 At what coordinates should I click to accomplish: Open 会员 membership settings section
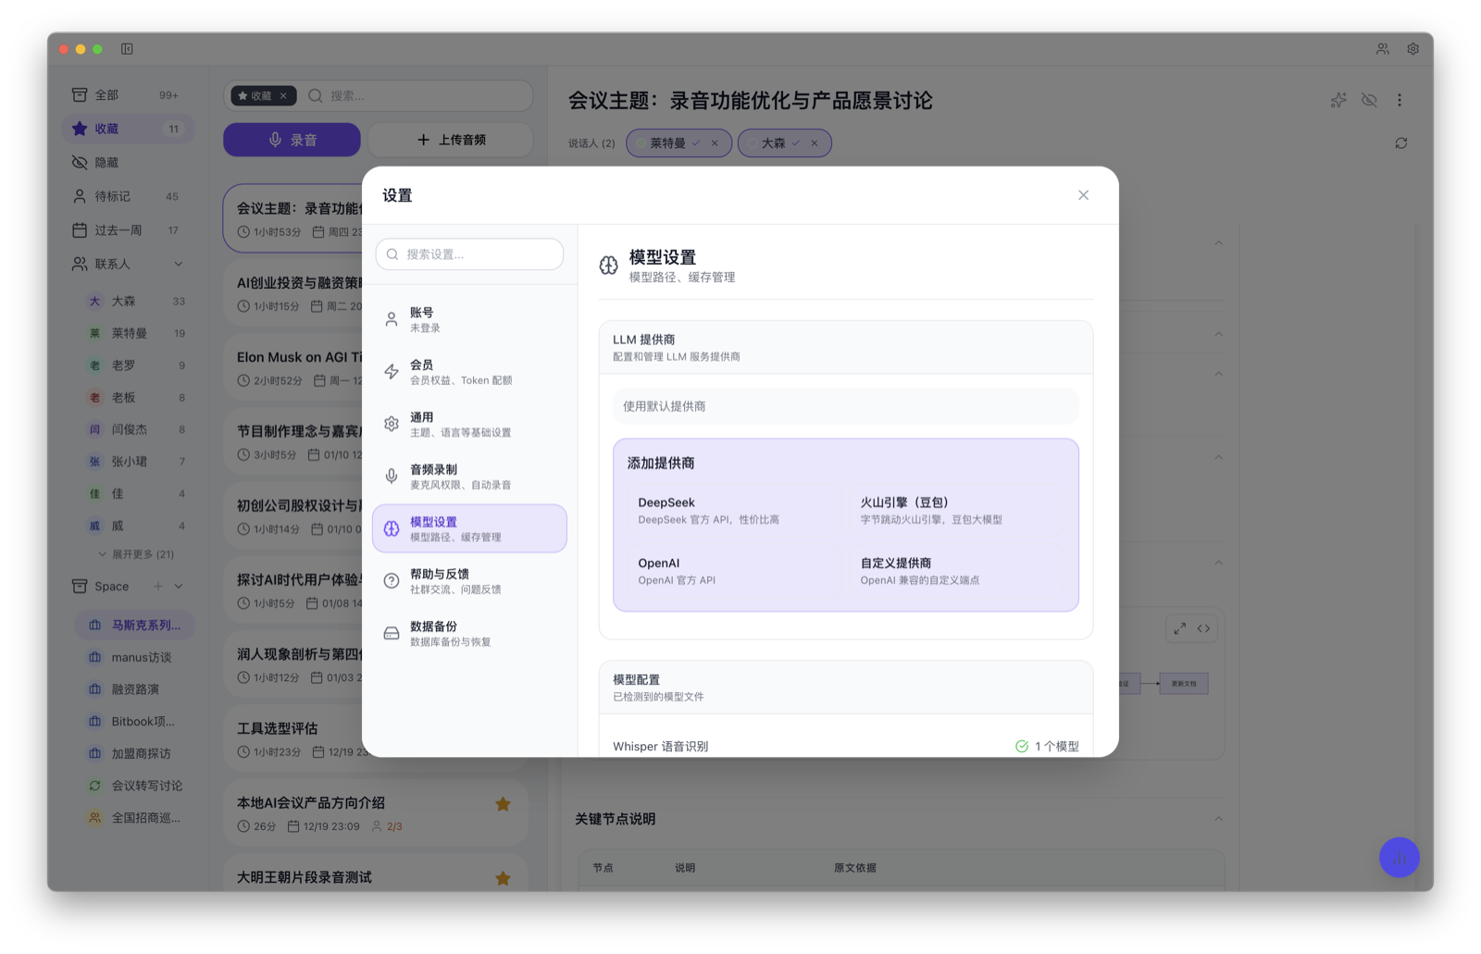[x=469, y=372]
